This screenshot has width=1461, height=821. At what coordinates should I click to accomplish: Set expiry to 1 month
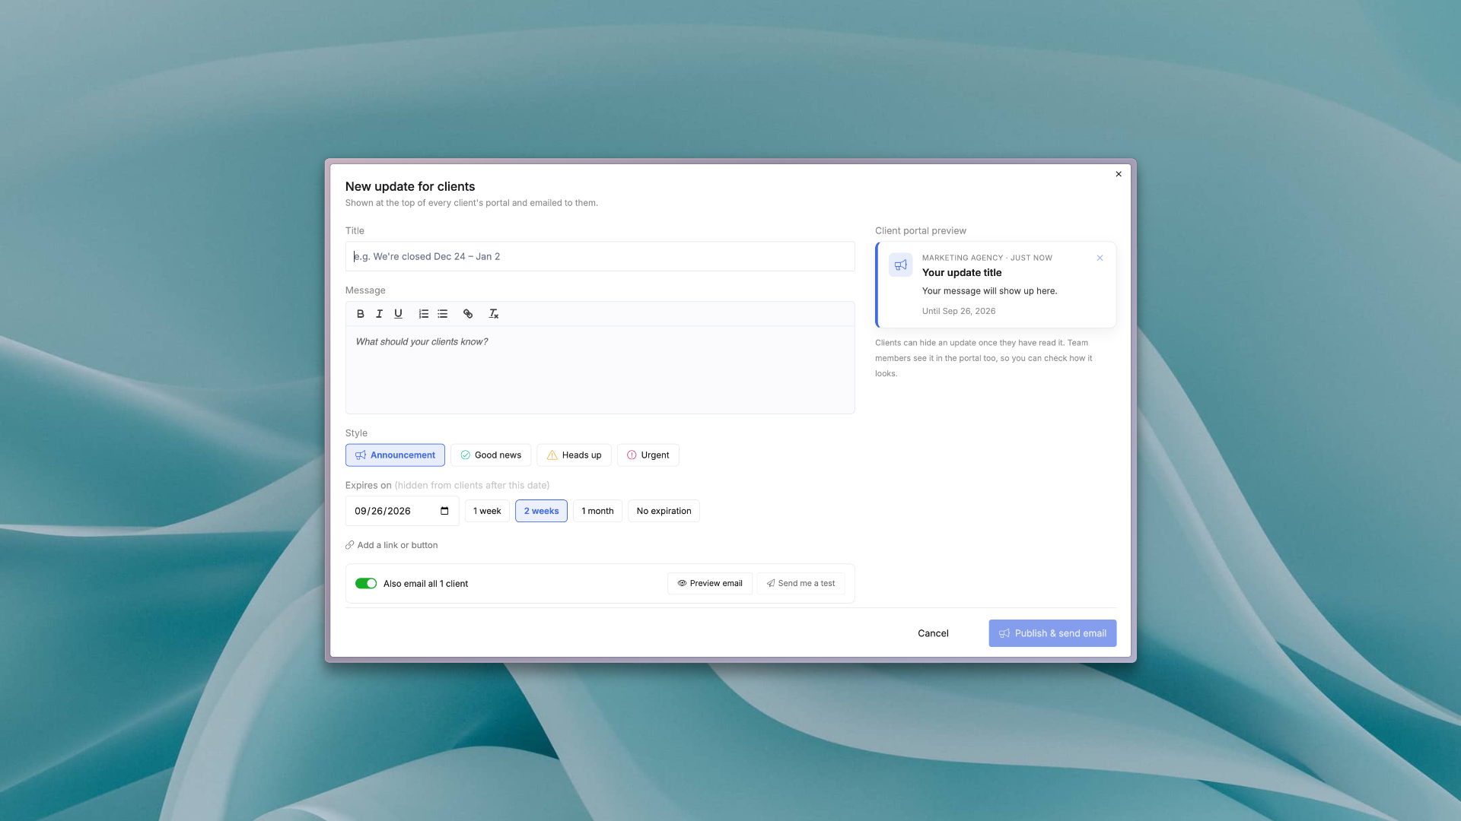pos(597,511)
